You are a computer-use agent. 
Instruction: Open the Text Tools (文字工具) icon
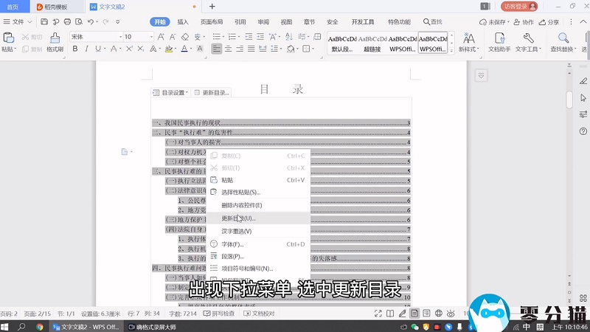click(x=527, y=42)
